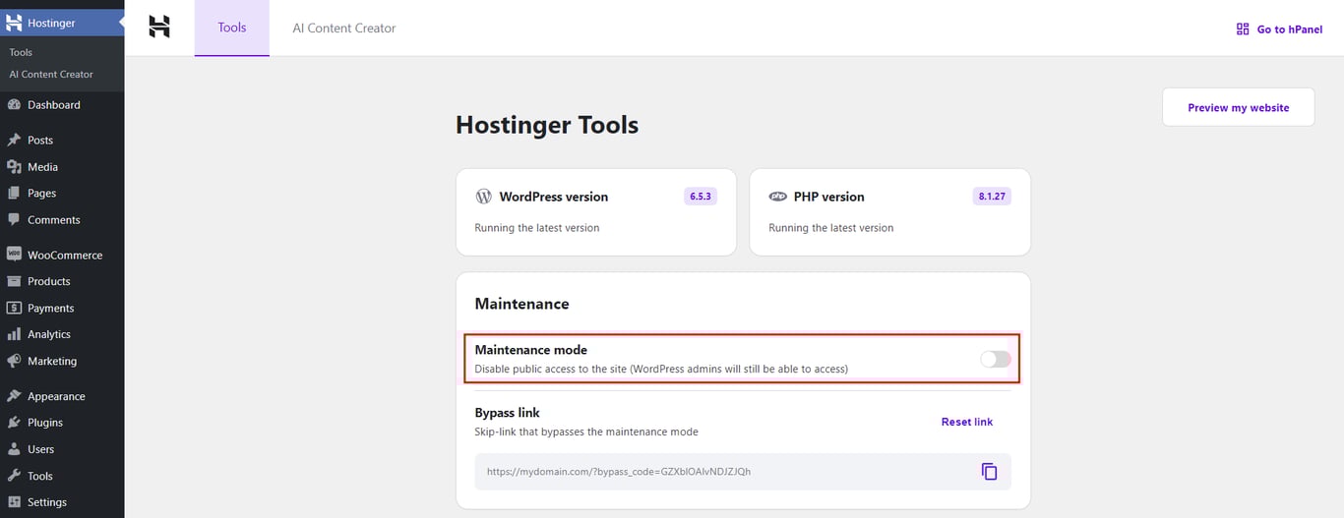Click the Hostinger H icon in sidebar
1344x518 pixels.
(14, 23)
